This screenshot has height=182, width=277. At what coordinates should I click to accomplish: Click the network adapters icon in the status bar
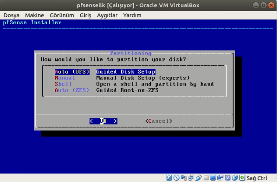(191, 178)
